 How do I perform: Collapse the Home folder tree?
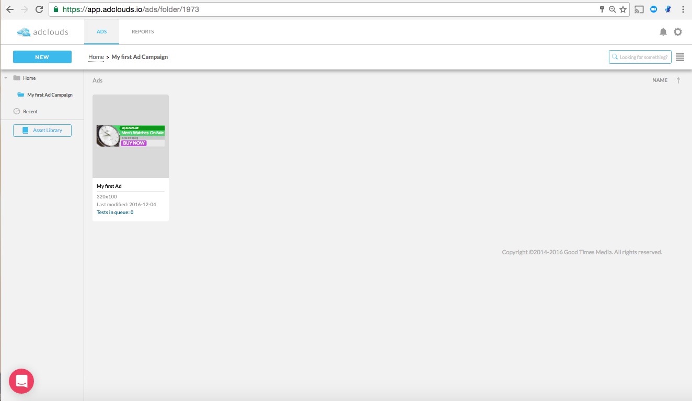(6, 78)
